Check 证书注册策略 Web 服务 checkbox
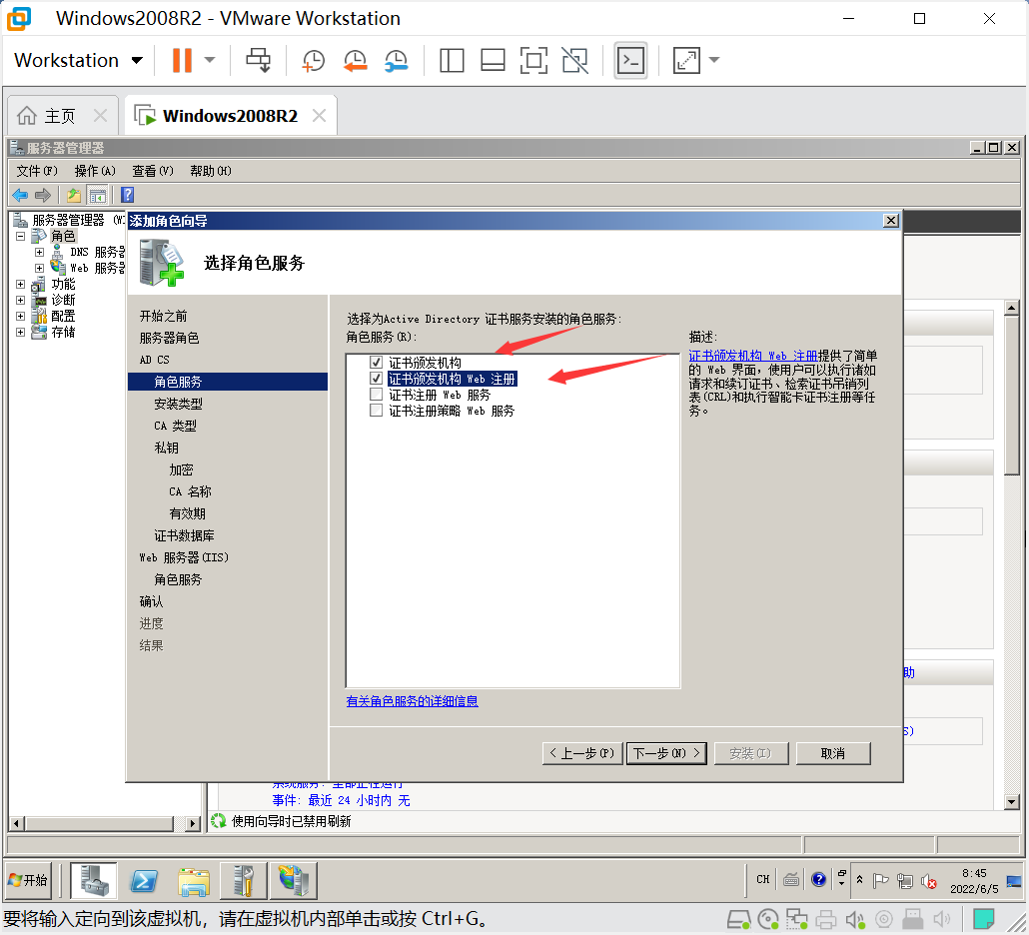Screen dimensions: 1029x935 click(x=376, y=411)
